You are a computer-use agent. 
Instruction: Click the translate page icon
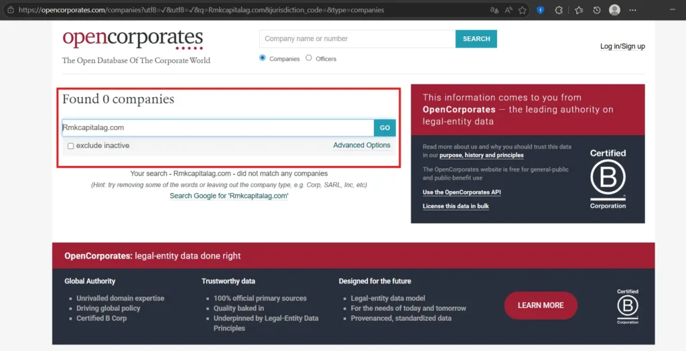click(x=494, y=9)
